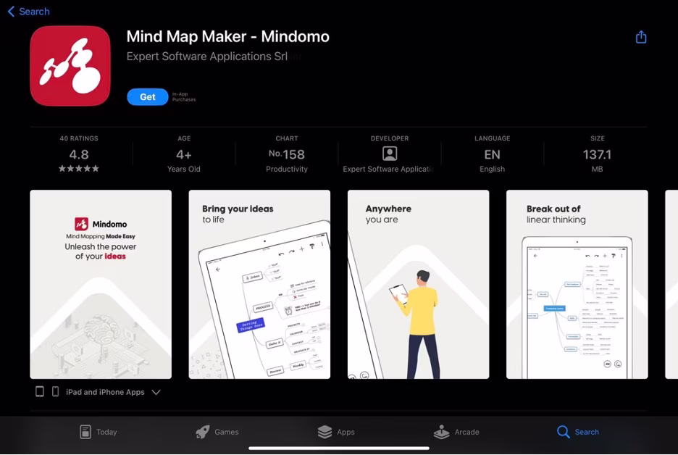Switch to the Today tab

coord(99,432)
